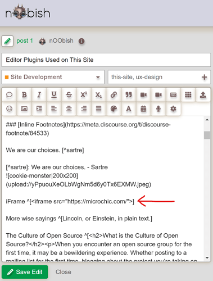Click the 'We are our choices. [^sartre]' line
This screenshot has width=213, height=281.
[45, 150]
